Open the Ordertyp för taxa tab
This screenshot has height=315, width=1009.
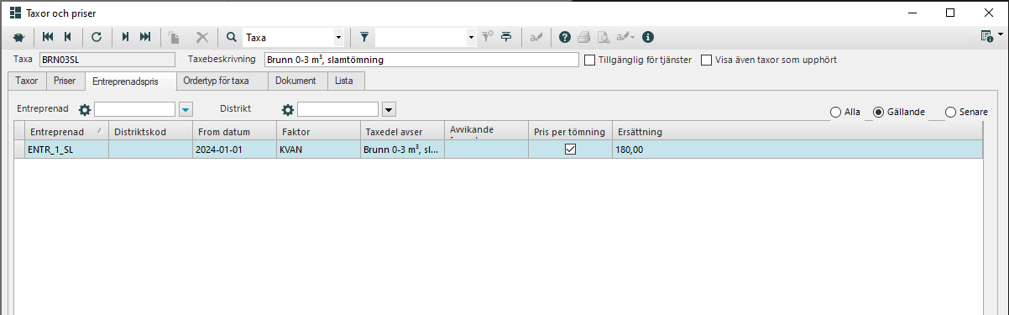coord(217,81)
